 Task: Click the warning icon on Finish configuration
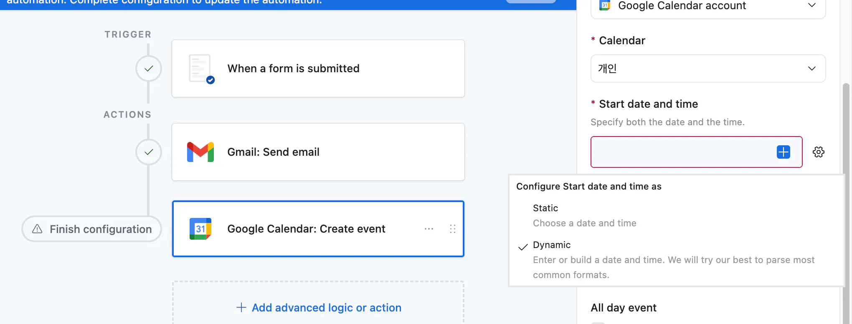(38, 229)
